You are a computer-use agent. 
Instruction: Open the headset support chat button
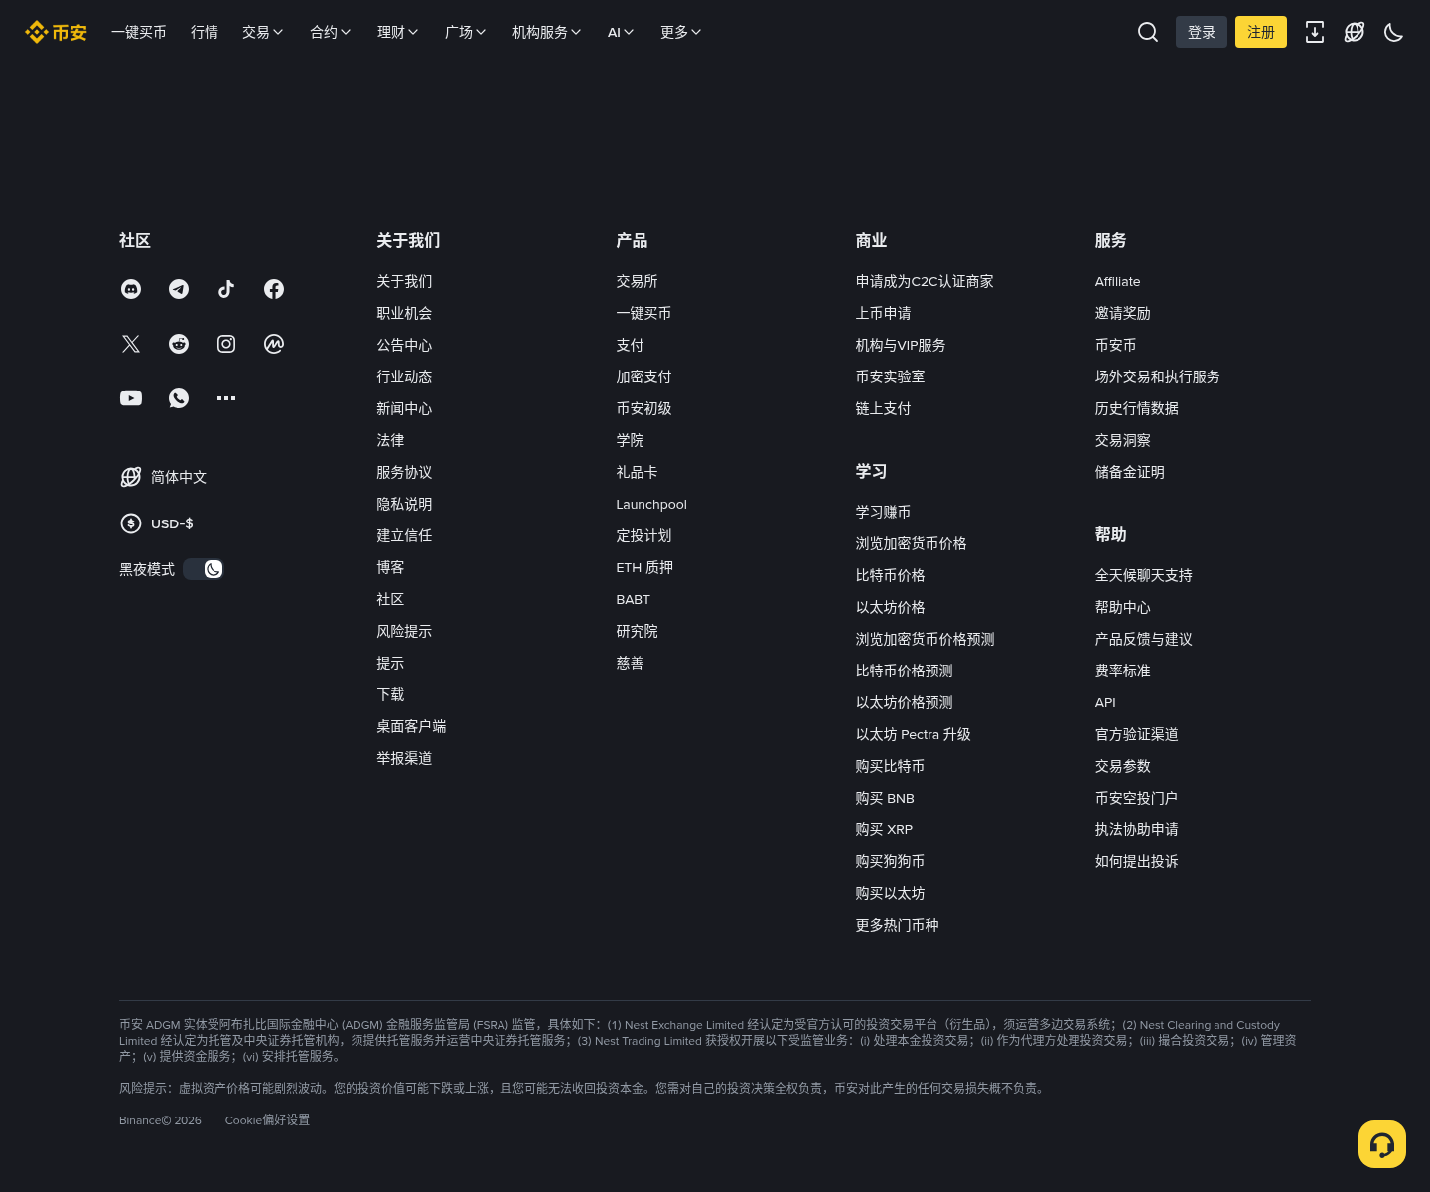point(1382,1144)
